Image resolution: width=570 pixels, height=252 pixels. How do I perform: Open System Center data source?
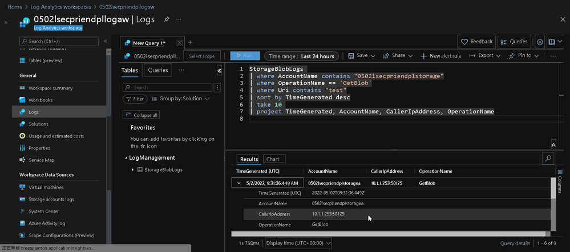pyautogui.click(x=43, y=212)
